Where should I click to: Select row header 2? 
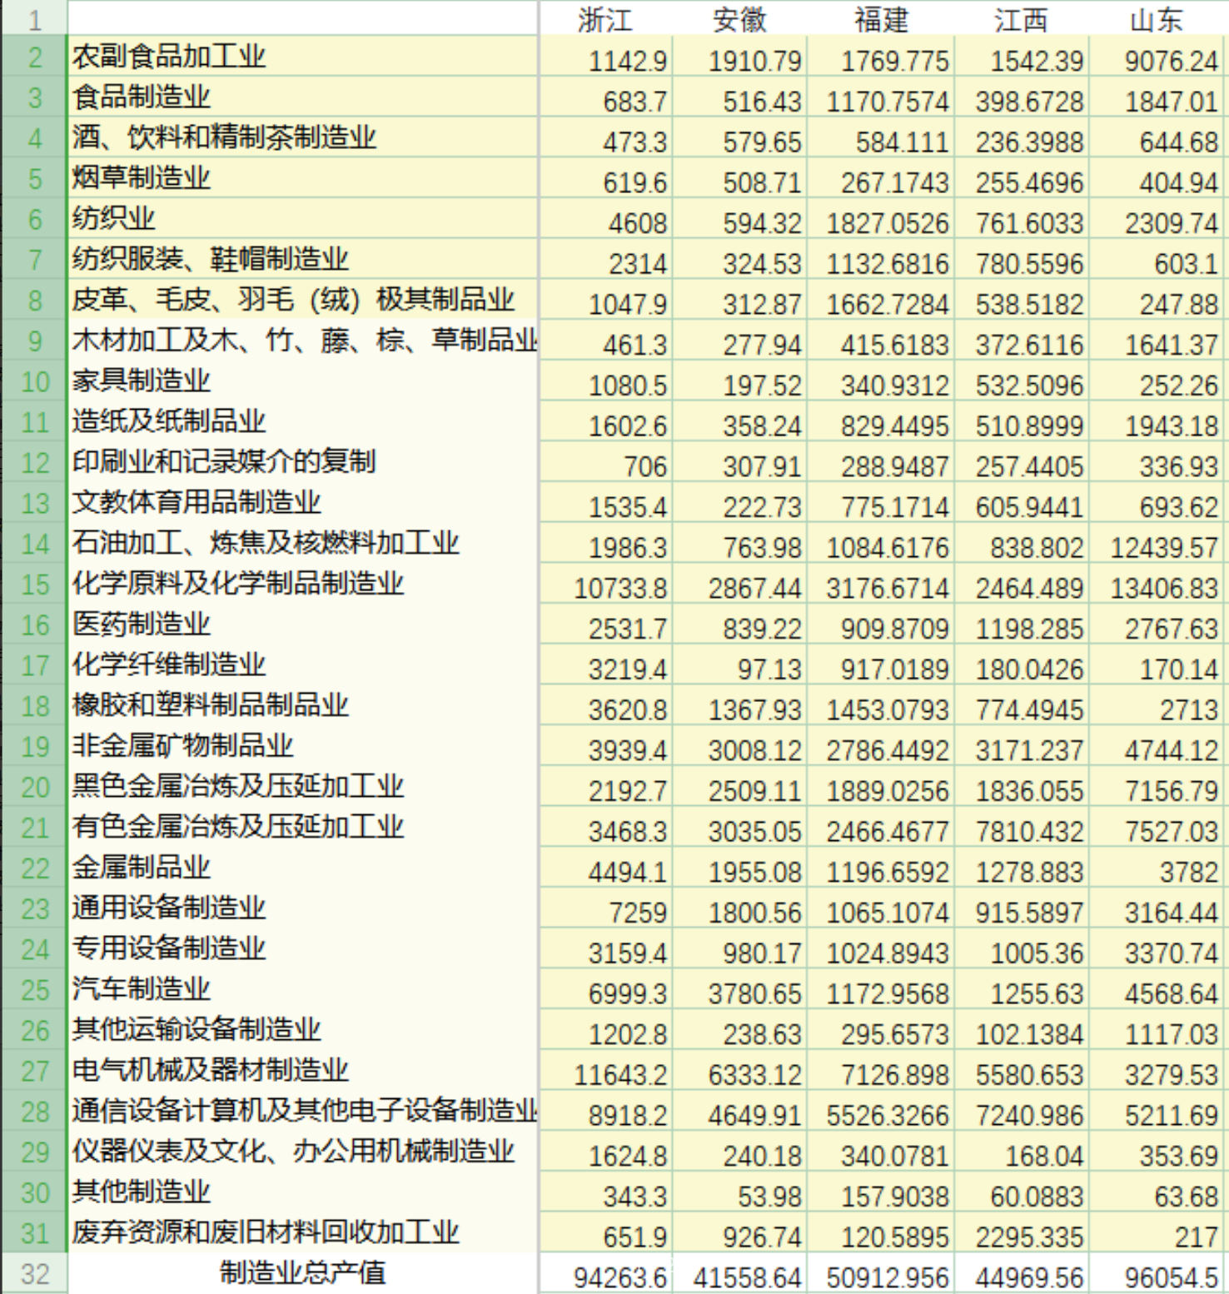pos(34,57)
